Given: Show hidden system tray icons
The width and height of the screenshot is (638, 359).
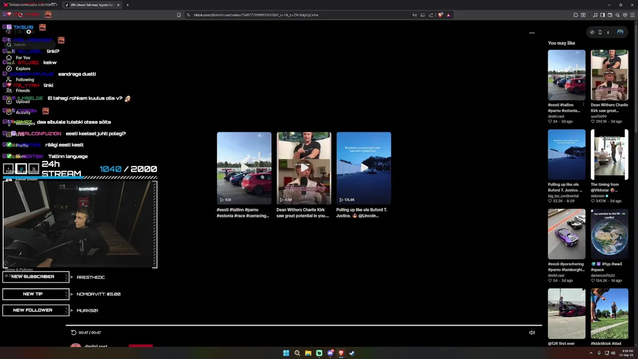Looking at the screenshot, I should (x=592, y=353).
